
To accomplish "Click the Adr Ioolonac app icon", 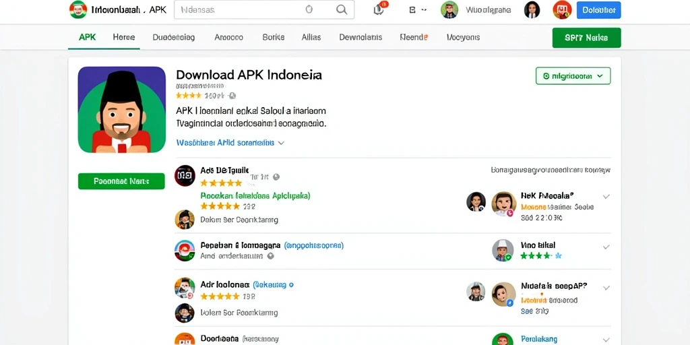I will coord(185,288).
